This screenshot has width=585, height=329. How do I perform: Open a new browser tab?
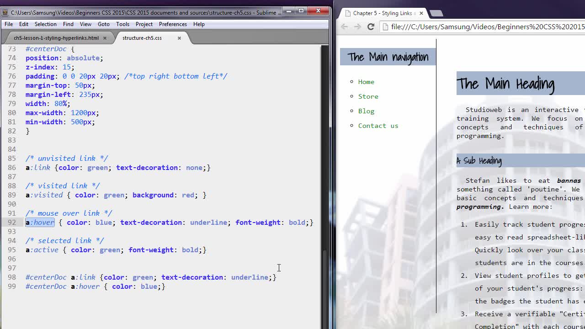coord(436,13)
